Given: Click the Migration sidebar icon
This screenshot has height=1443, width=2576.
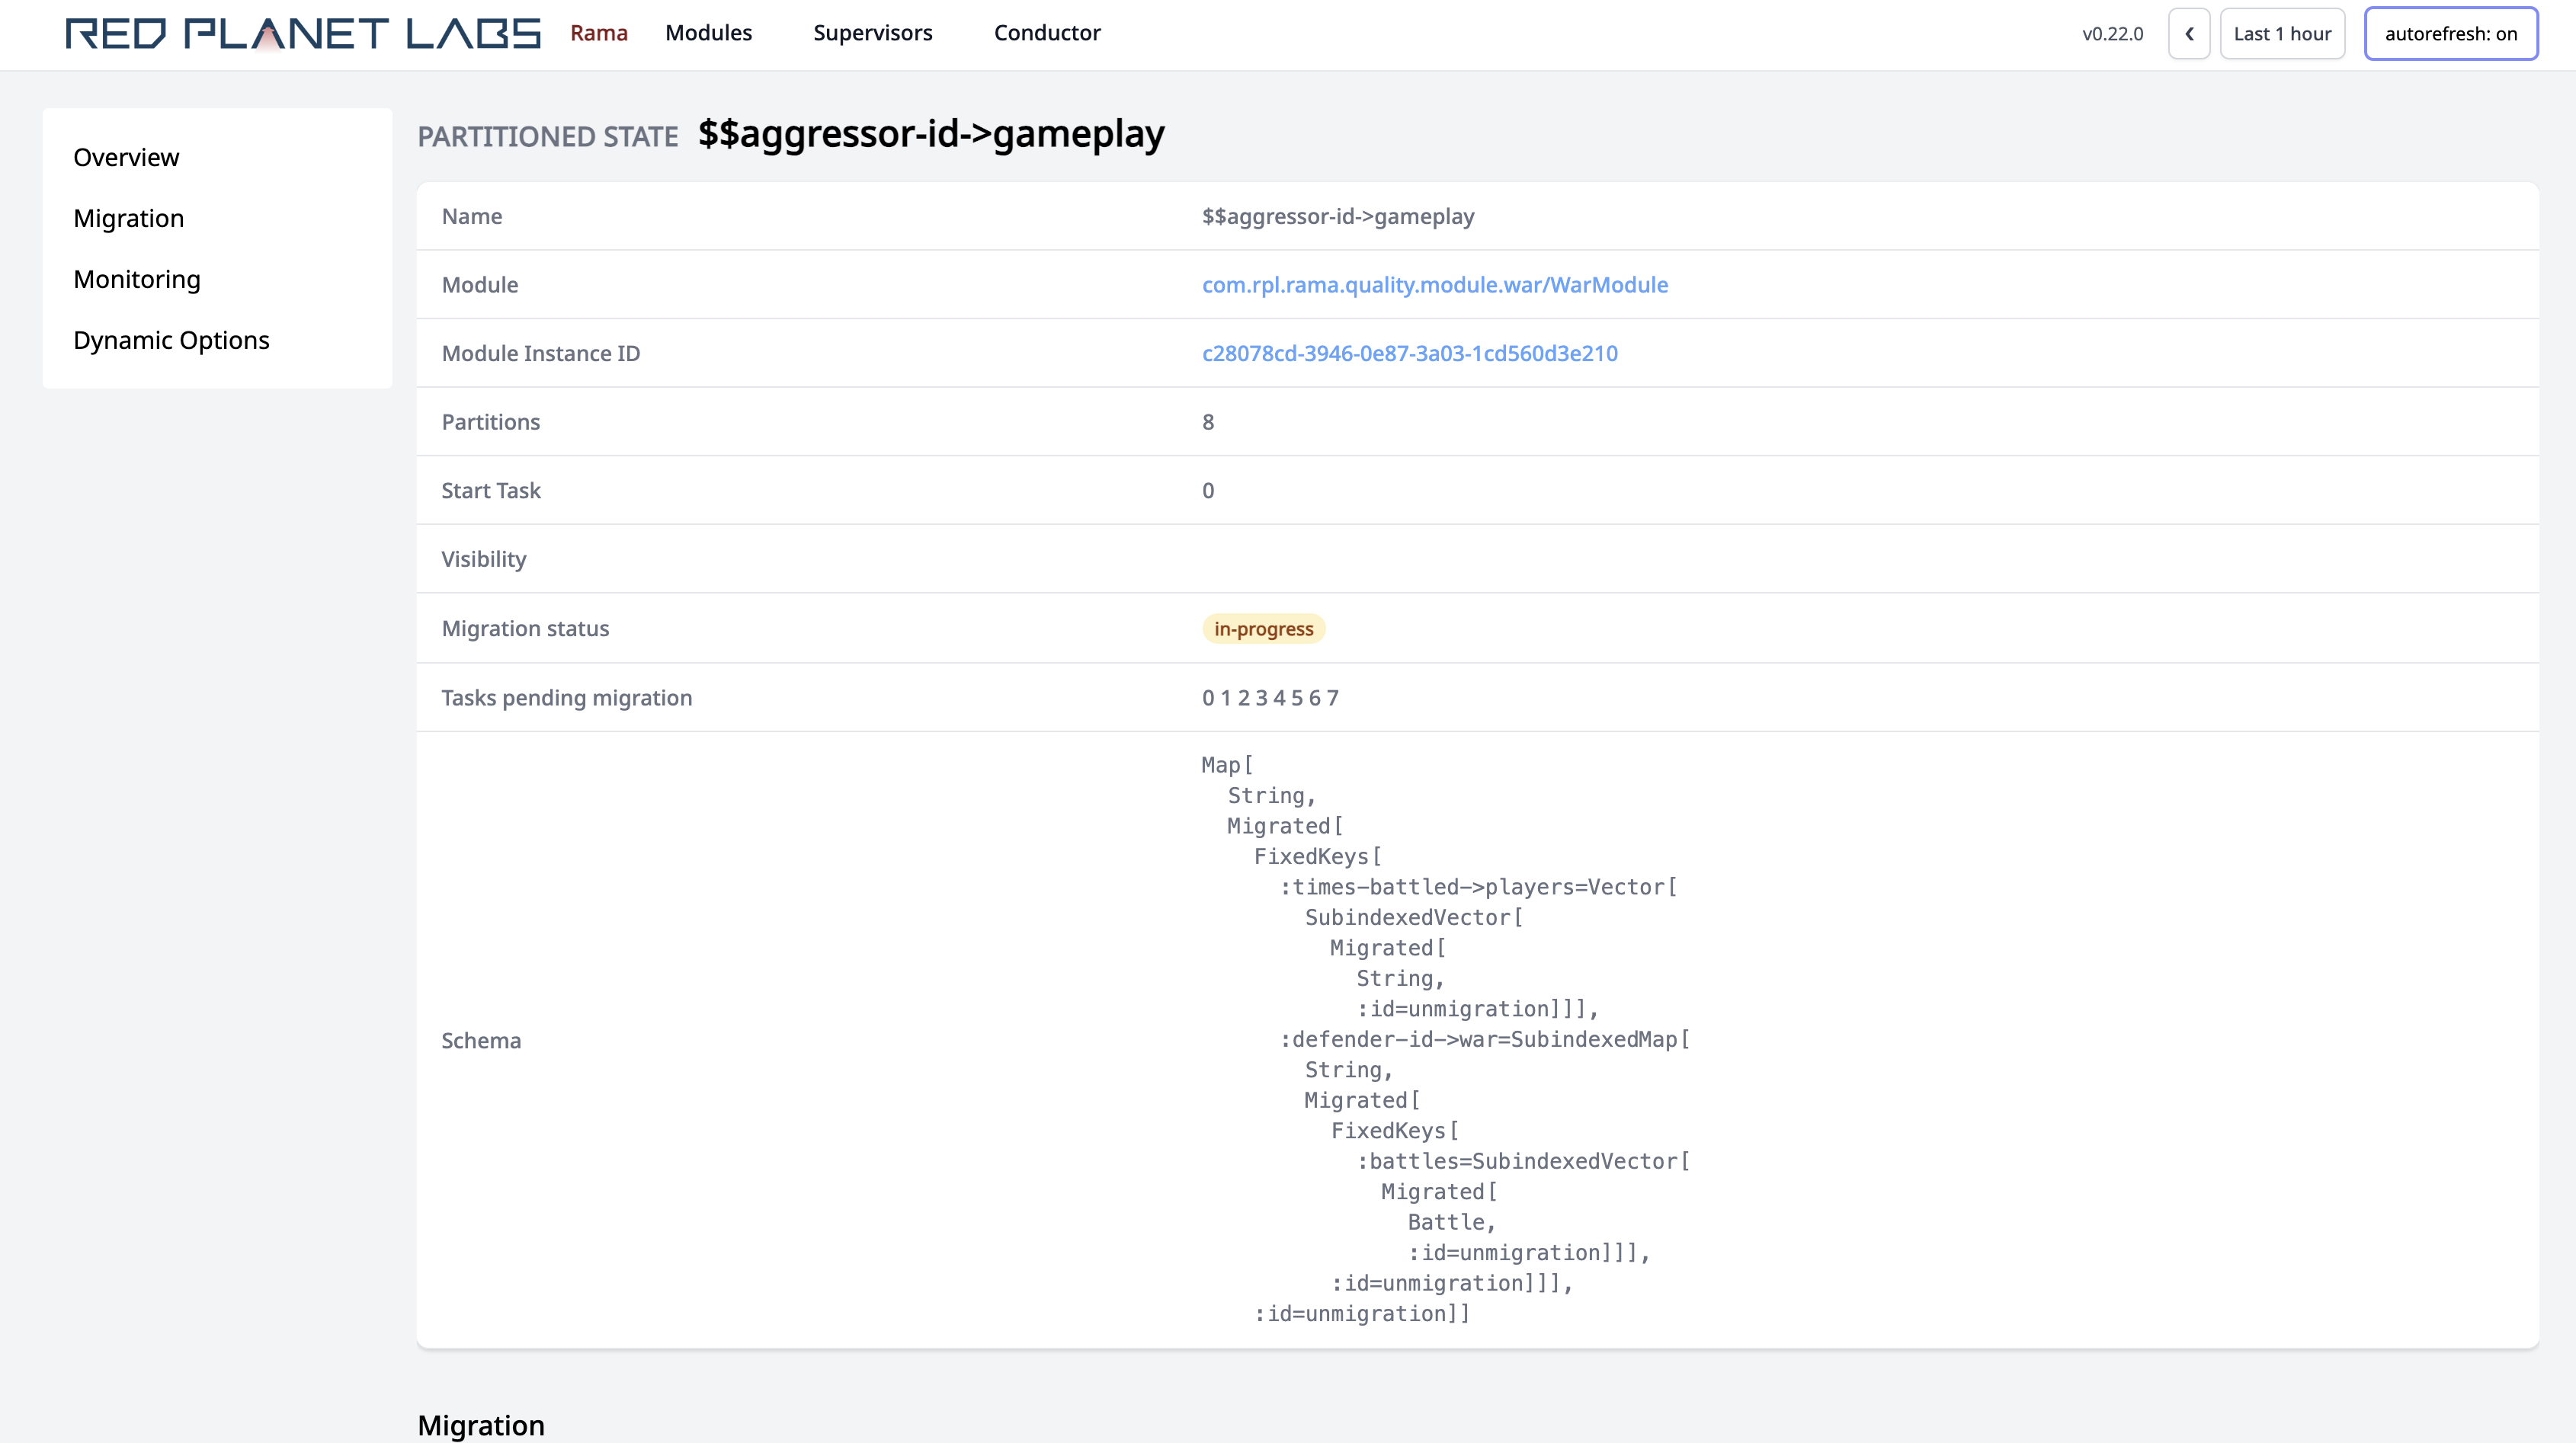Looking at the screenshot, I should tap(127, 217).
